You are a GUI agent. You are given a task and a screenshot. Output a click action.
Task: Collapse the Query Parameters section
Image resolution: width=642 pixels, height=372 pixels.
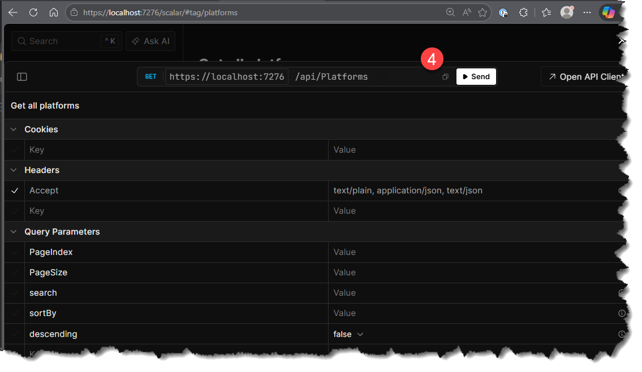(x=14, y=232)
